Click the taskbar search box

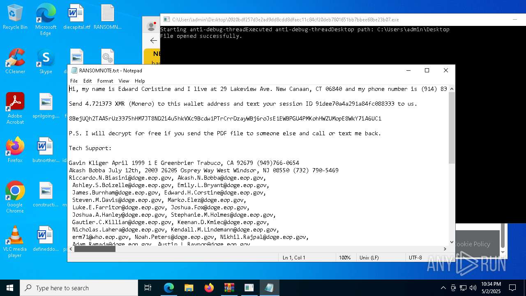click(x=79, y=288)
